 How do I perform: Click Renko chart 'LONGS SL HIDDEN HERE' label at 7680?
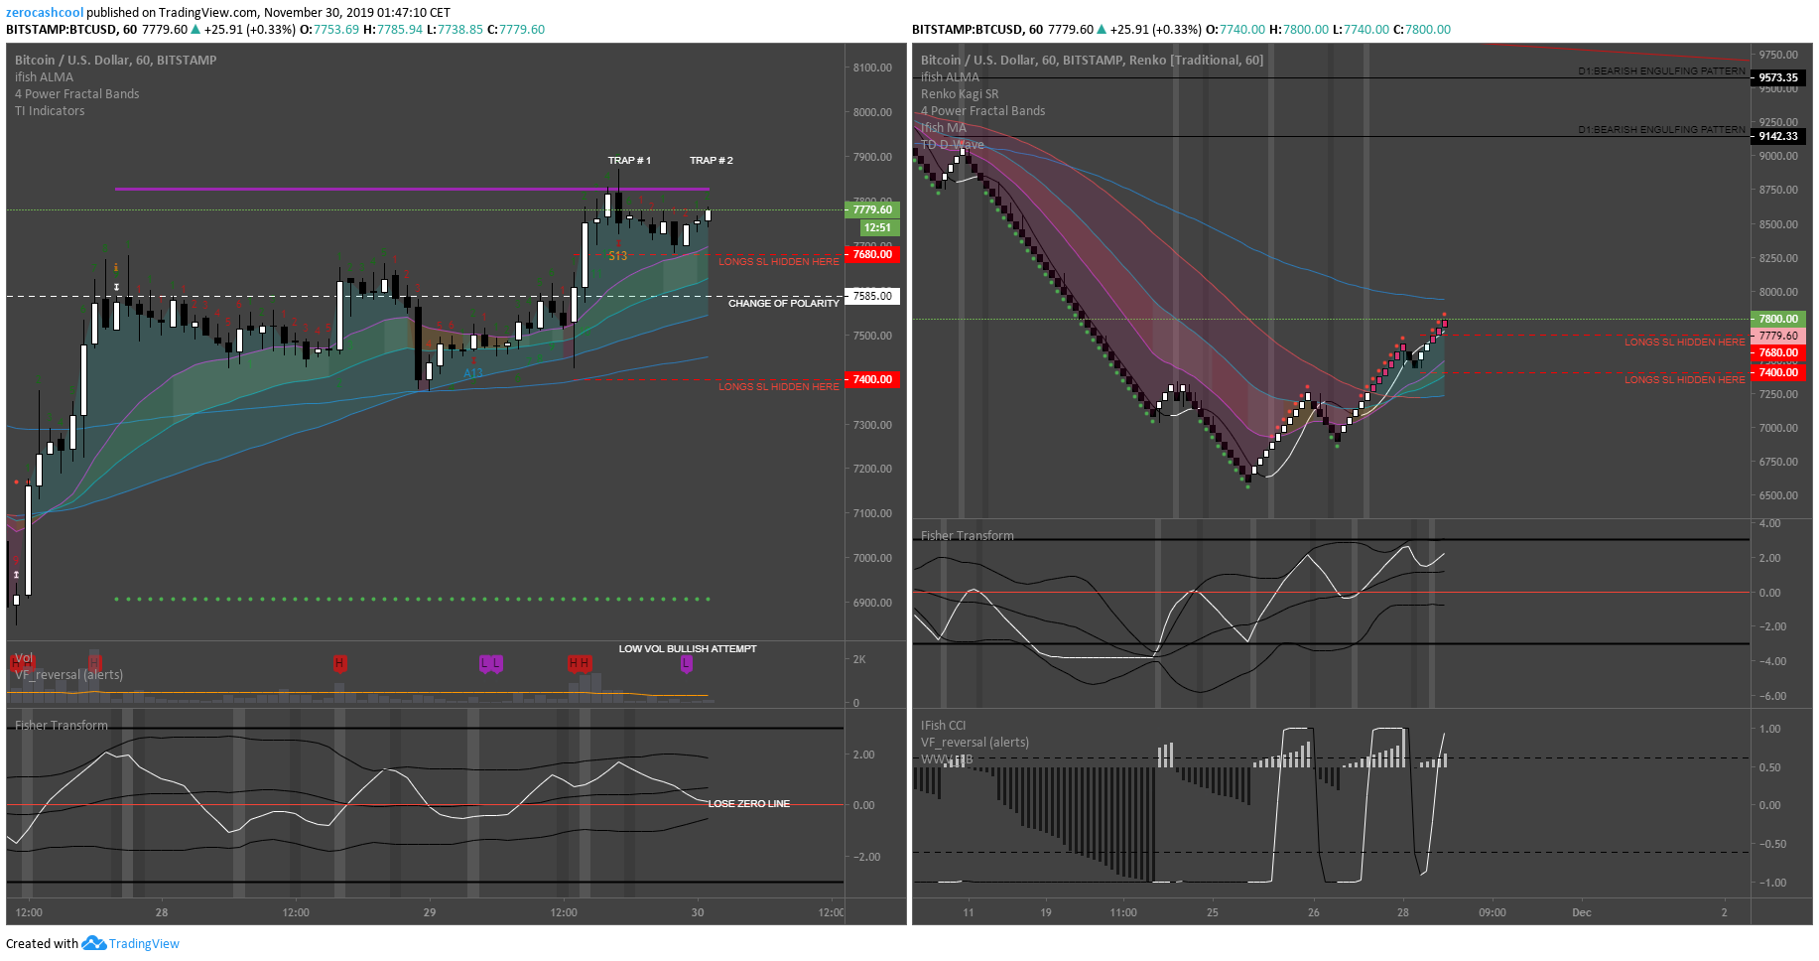click(1684, 342)
